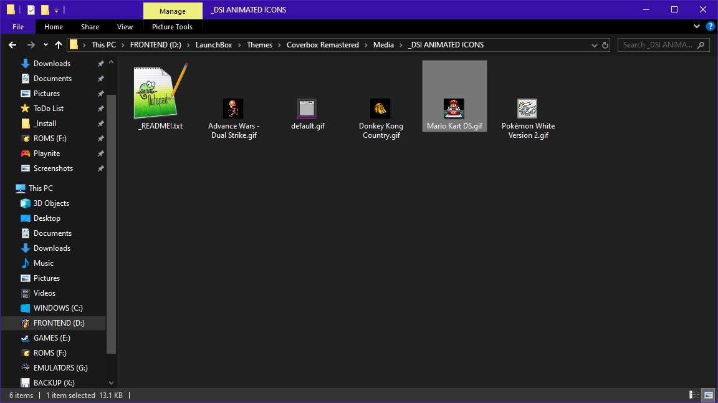The image size is (718, 403).
Task: Open pinned ROMS (F:) in Quick access
Action: tap(50, 138)
